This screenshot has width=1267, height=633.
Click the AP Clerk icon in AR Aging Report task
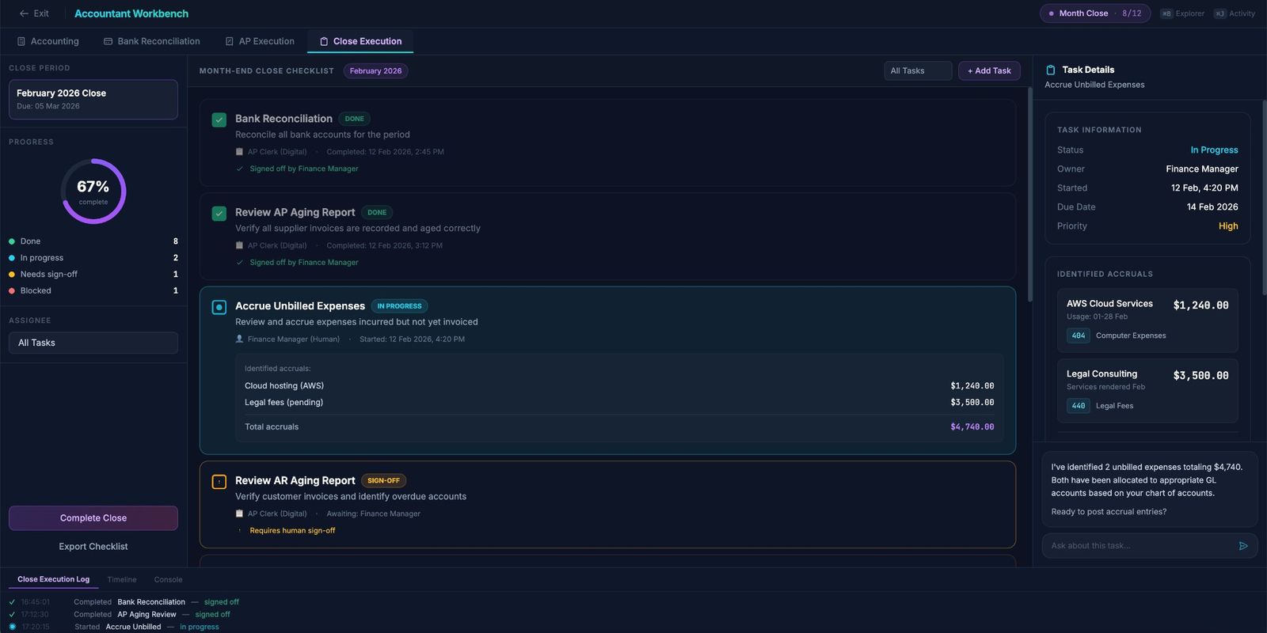click(239, 514)
